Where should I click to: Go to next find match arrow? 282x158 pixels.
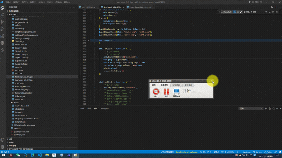click(x=270, y=12)
